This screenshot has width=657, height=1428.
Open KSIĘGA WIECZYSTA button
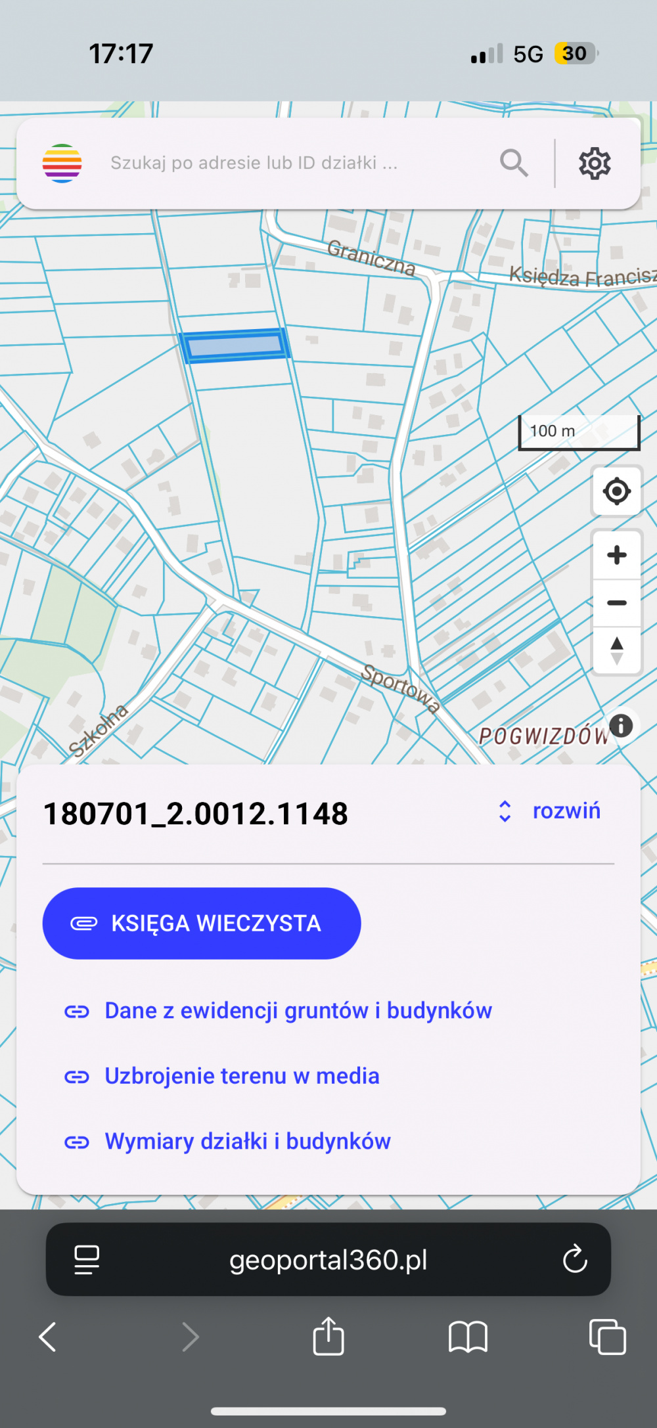[x=202, y=923]
